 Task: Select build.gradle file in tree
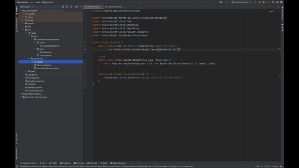32,78
